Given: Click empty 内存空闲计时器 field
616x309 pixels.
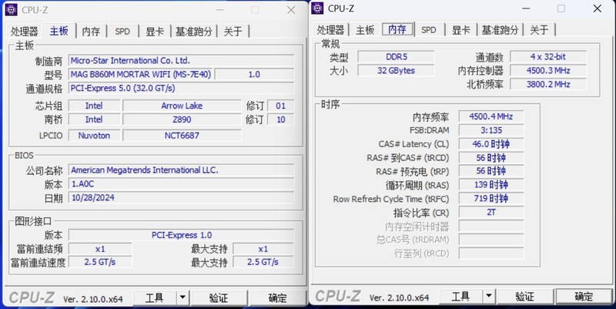Looking at the screenshot, I should click(x=491, y=227).
